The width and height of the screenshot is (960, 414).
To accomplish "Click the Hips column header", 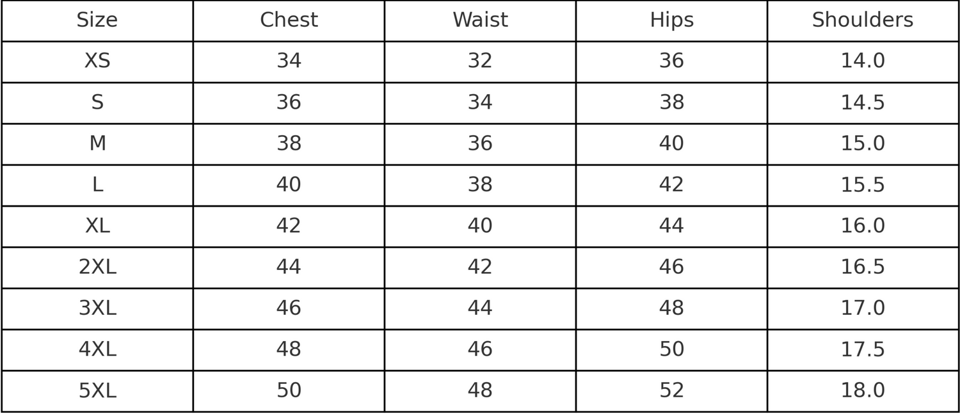I will [671, 20].
